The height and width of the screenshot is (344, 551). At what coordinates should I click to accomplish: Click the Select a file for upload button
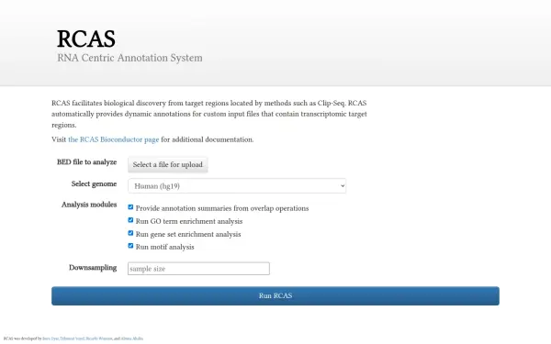168,164
